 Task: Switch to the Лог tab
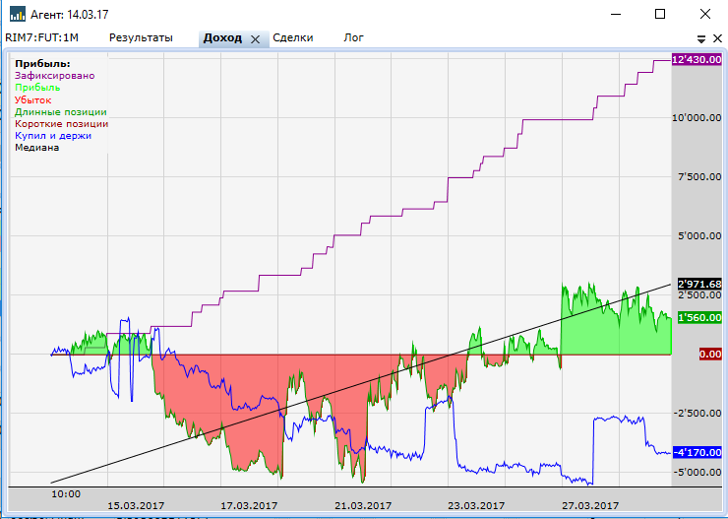[353, 38]
